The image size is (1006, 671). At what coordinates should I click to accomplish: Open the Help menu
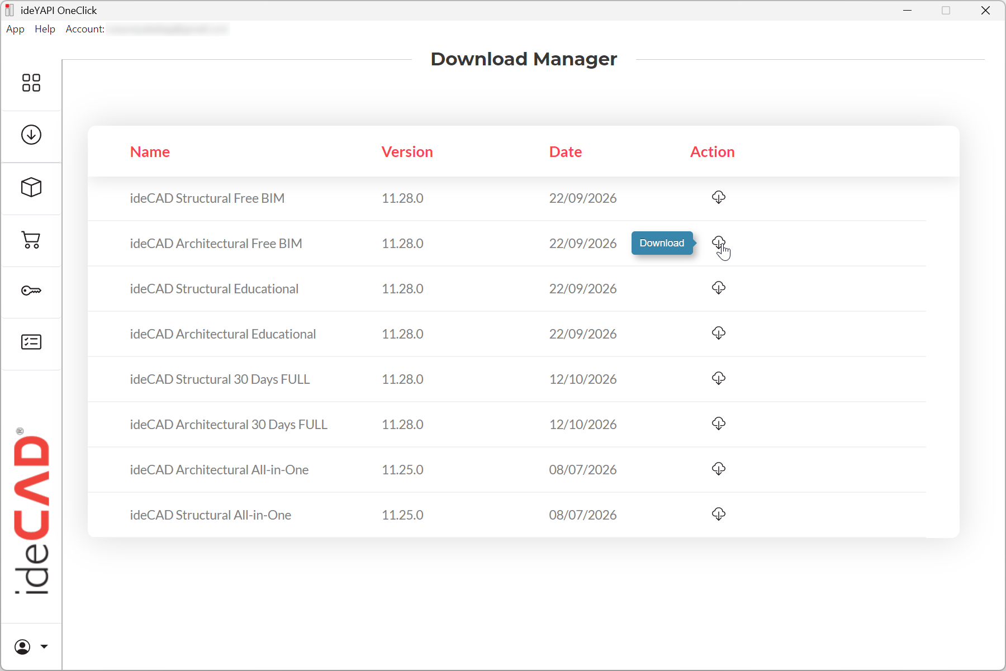pyautogui.click(x=45, y=29)
